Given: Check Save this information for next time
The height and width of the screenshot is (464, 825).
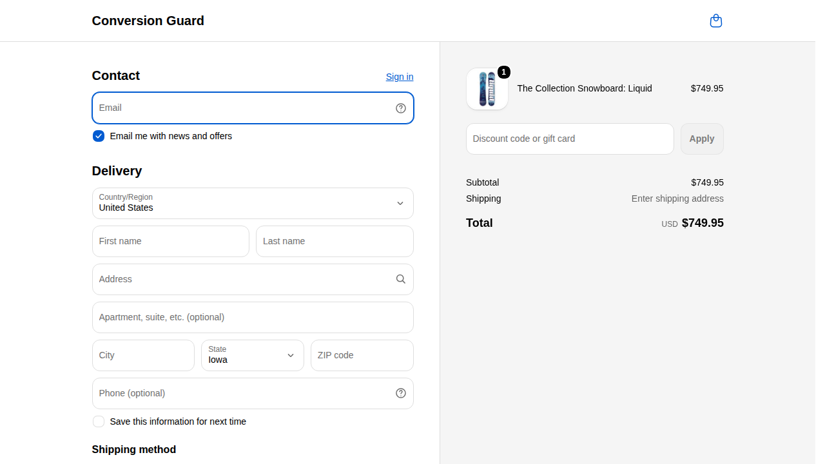Looking at the screenshot, I should coord(99,421).
